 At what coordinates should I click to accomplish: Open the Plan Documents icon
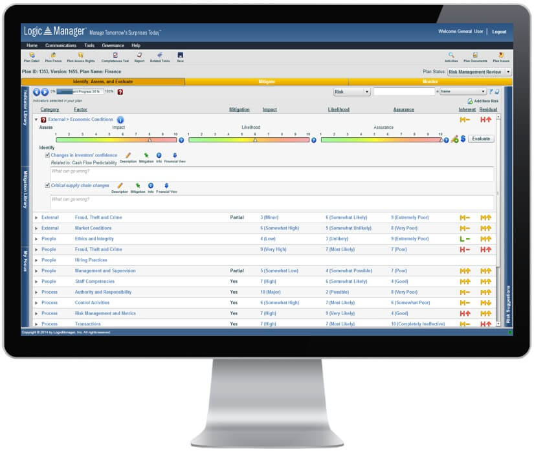click(475, 56)
